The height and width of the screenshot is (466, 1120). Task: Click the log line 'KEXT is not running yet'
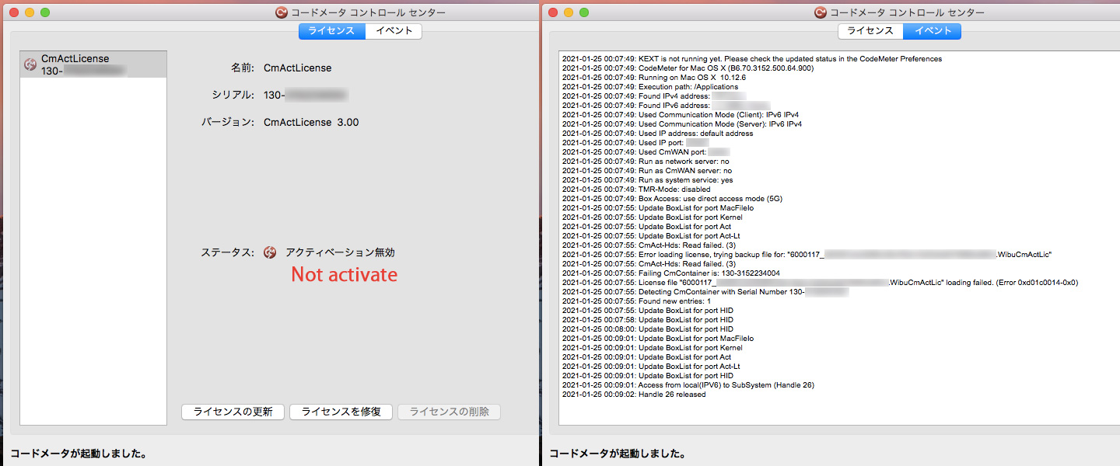[752, 59]
